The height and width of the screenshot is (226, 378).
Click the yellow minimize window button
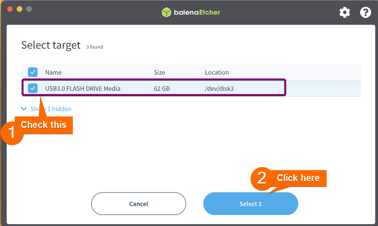[20, 9]
